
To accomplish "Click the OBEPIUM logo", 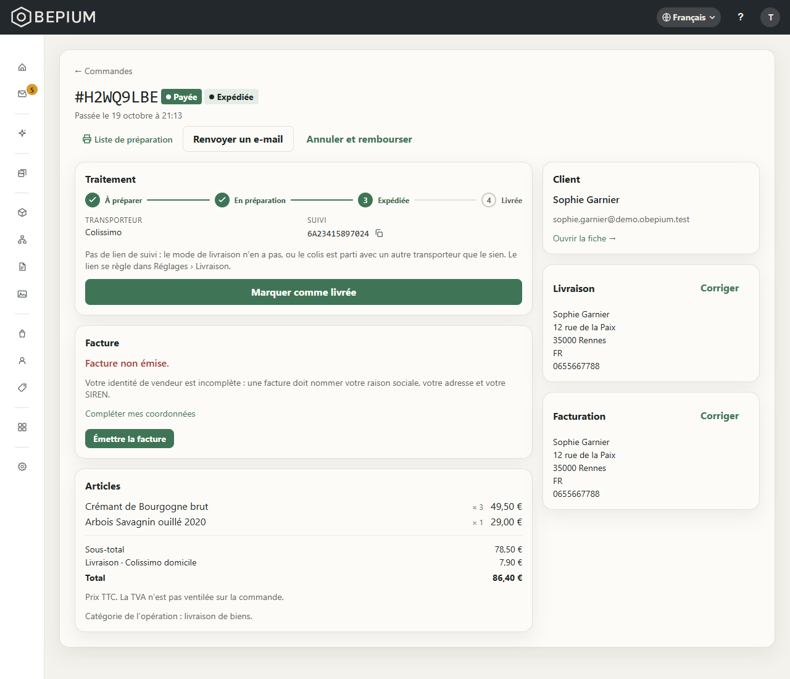I will click(54, 17).
